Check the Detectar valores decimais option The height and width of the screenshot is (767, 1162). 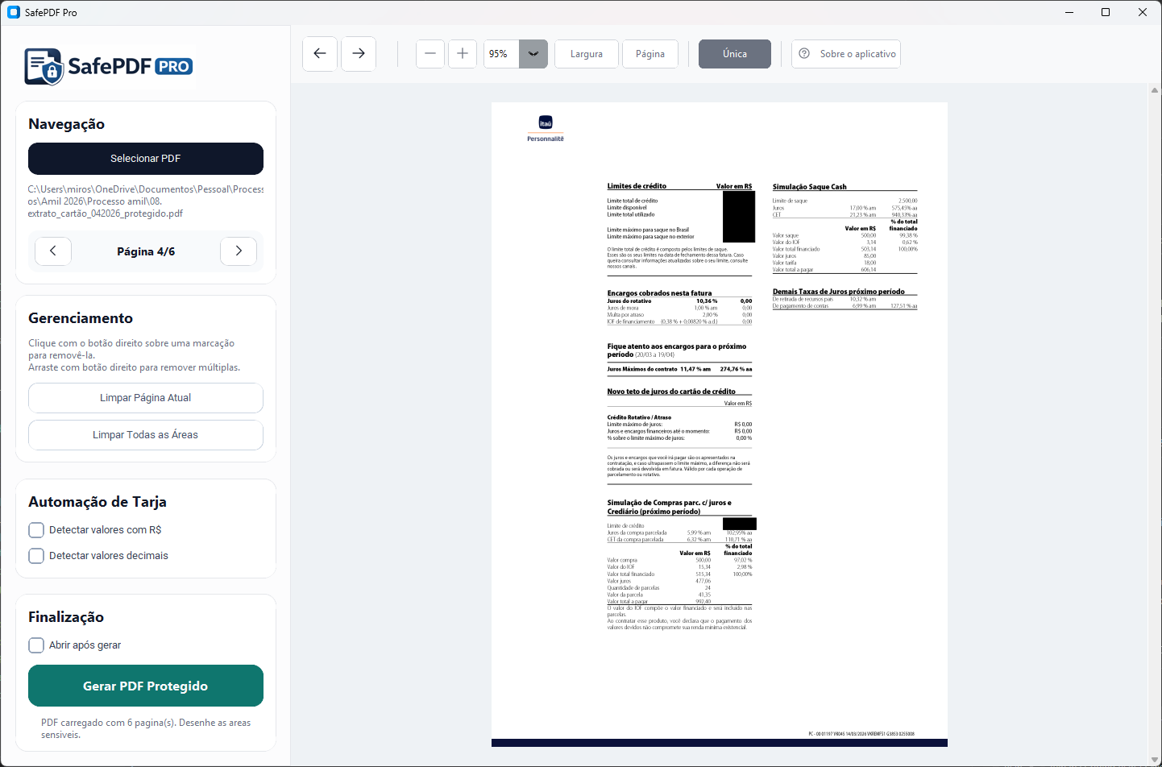pos(35,555)
